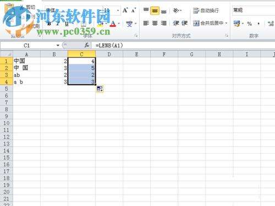Screen dimensions: 275x206
Task: Open the 常规 number format box
Action: click(254, 10)
